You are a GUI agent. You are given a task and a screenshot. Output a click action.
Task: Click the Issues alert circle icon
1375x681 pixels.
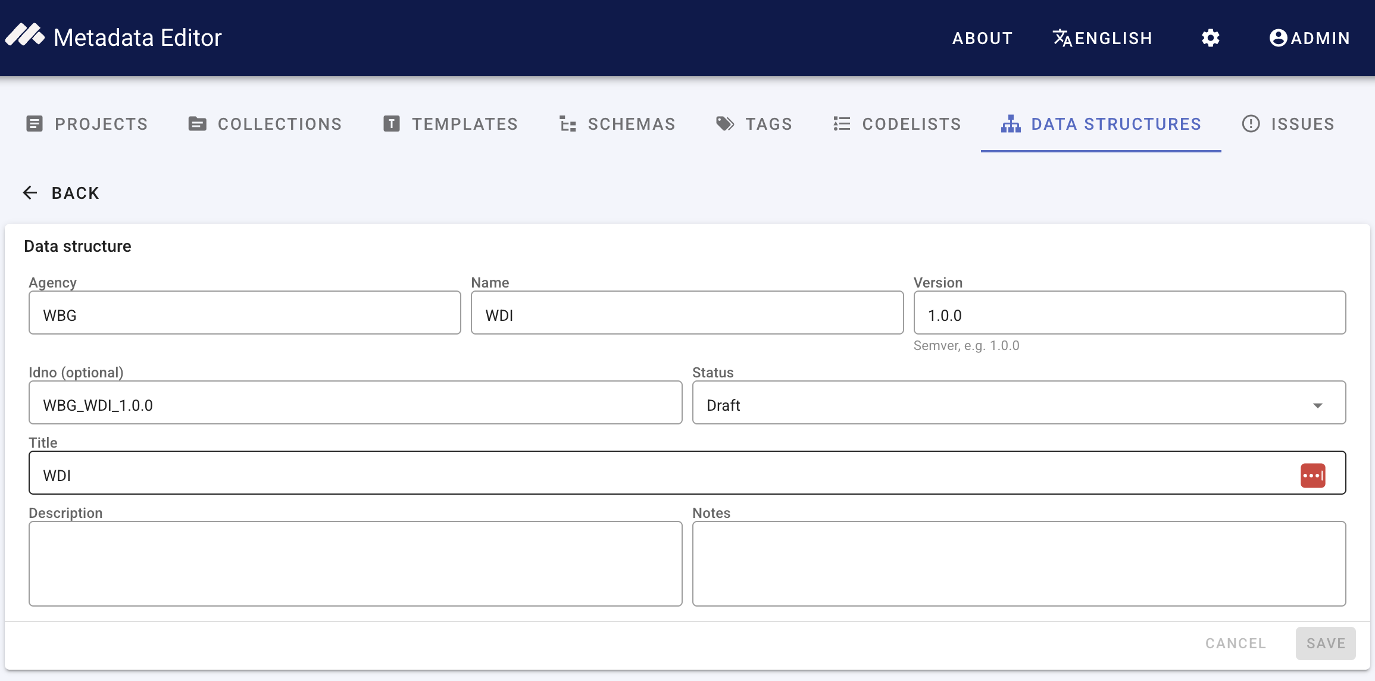click(1251, 124)
